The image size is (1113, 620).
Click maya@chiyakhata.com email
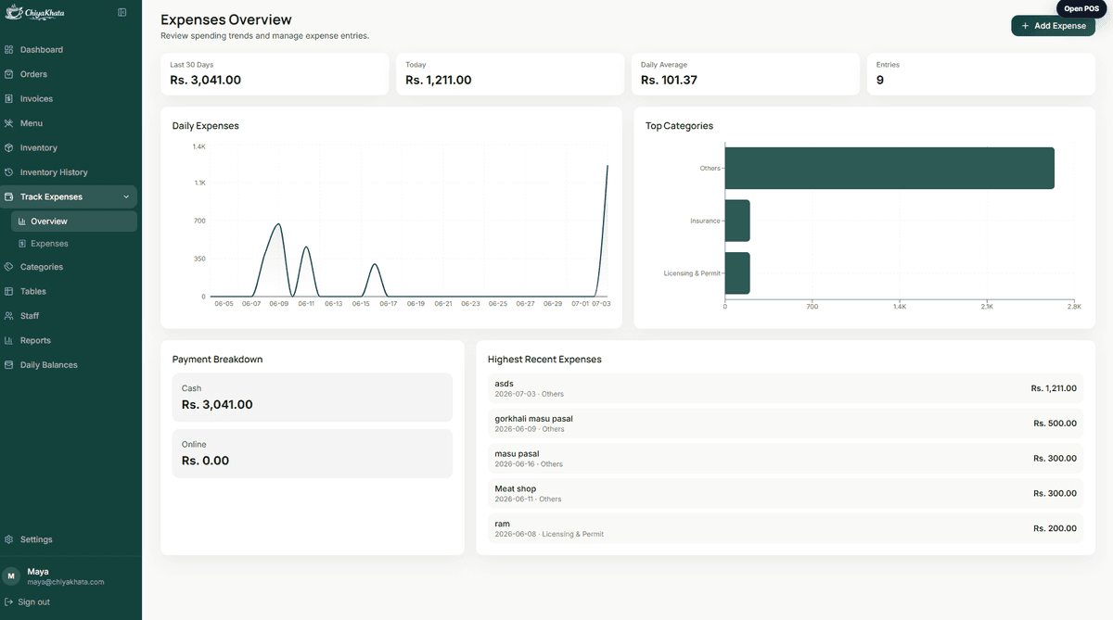(x=66, y=582)
